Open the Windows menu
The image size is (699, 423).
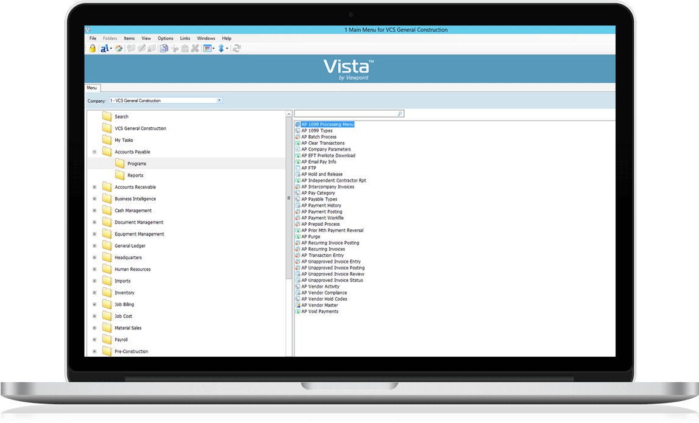click(206, 38)
